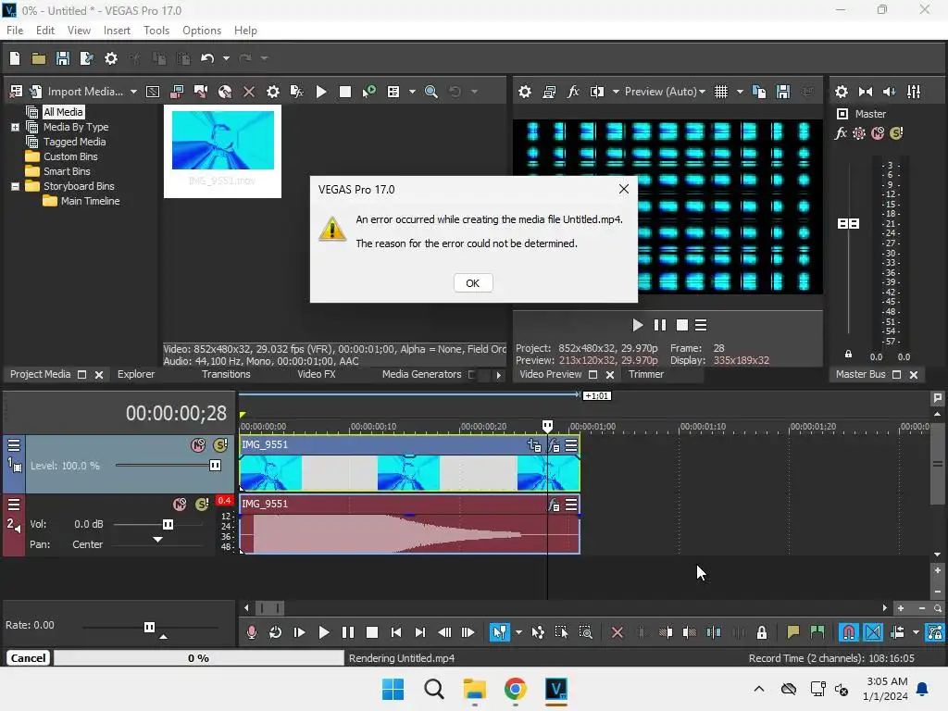The height and width of the screenshot is (711, 948).
Task: Open Preview (Auto) quality dropdown
Action: 665,92
